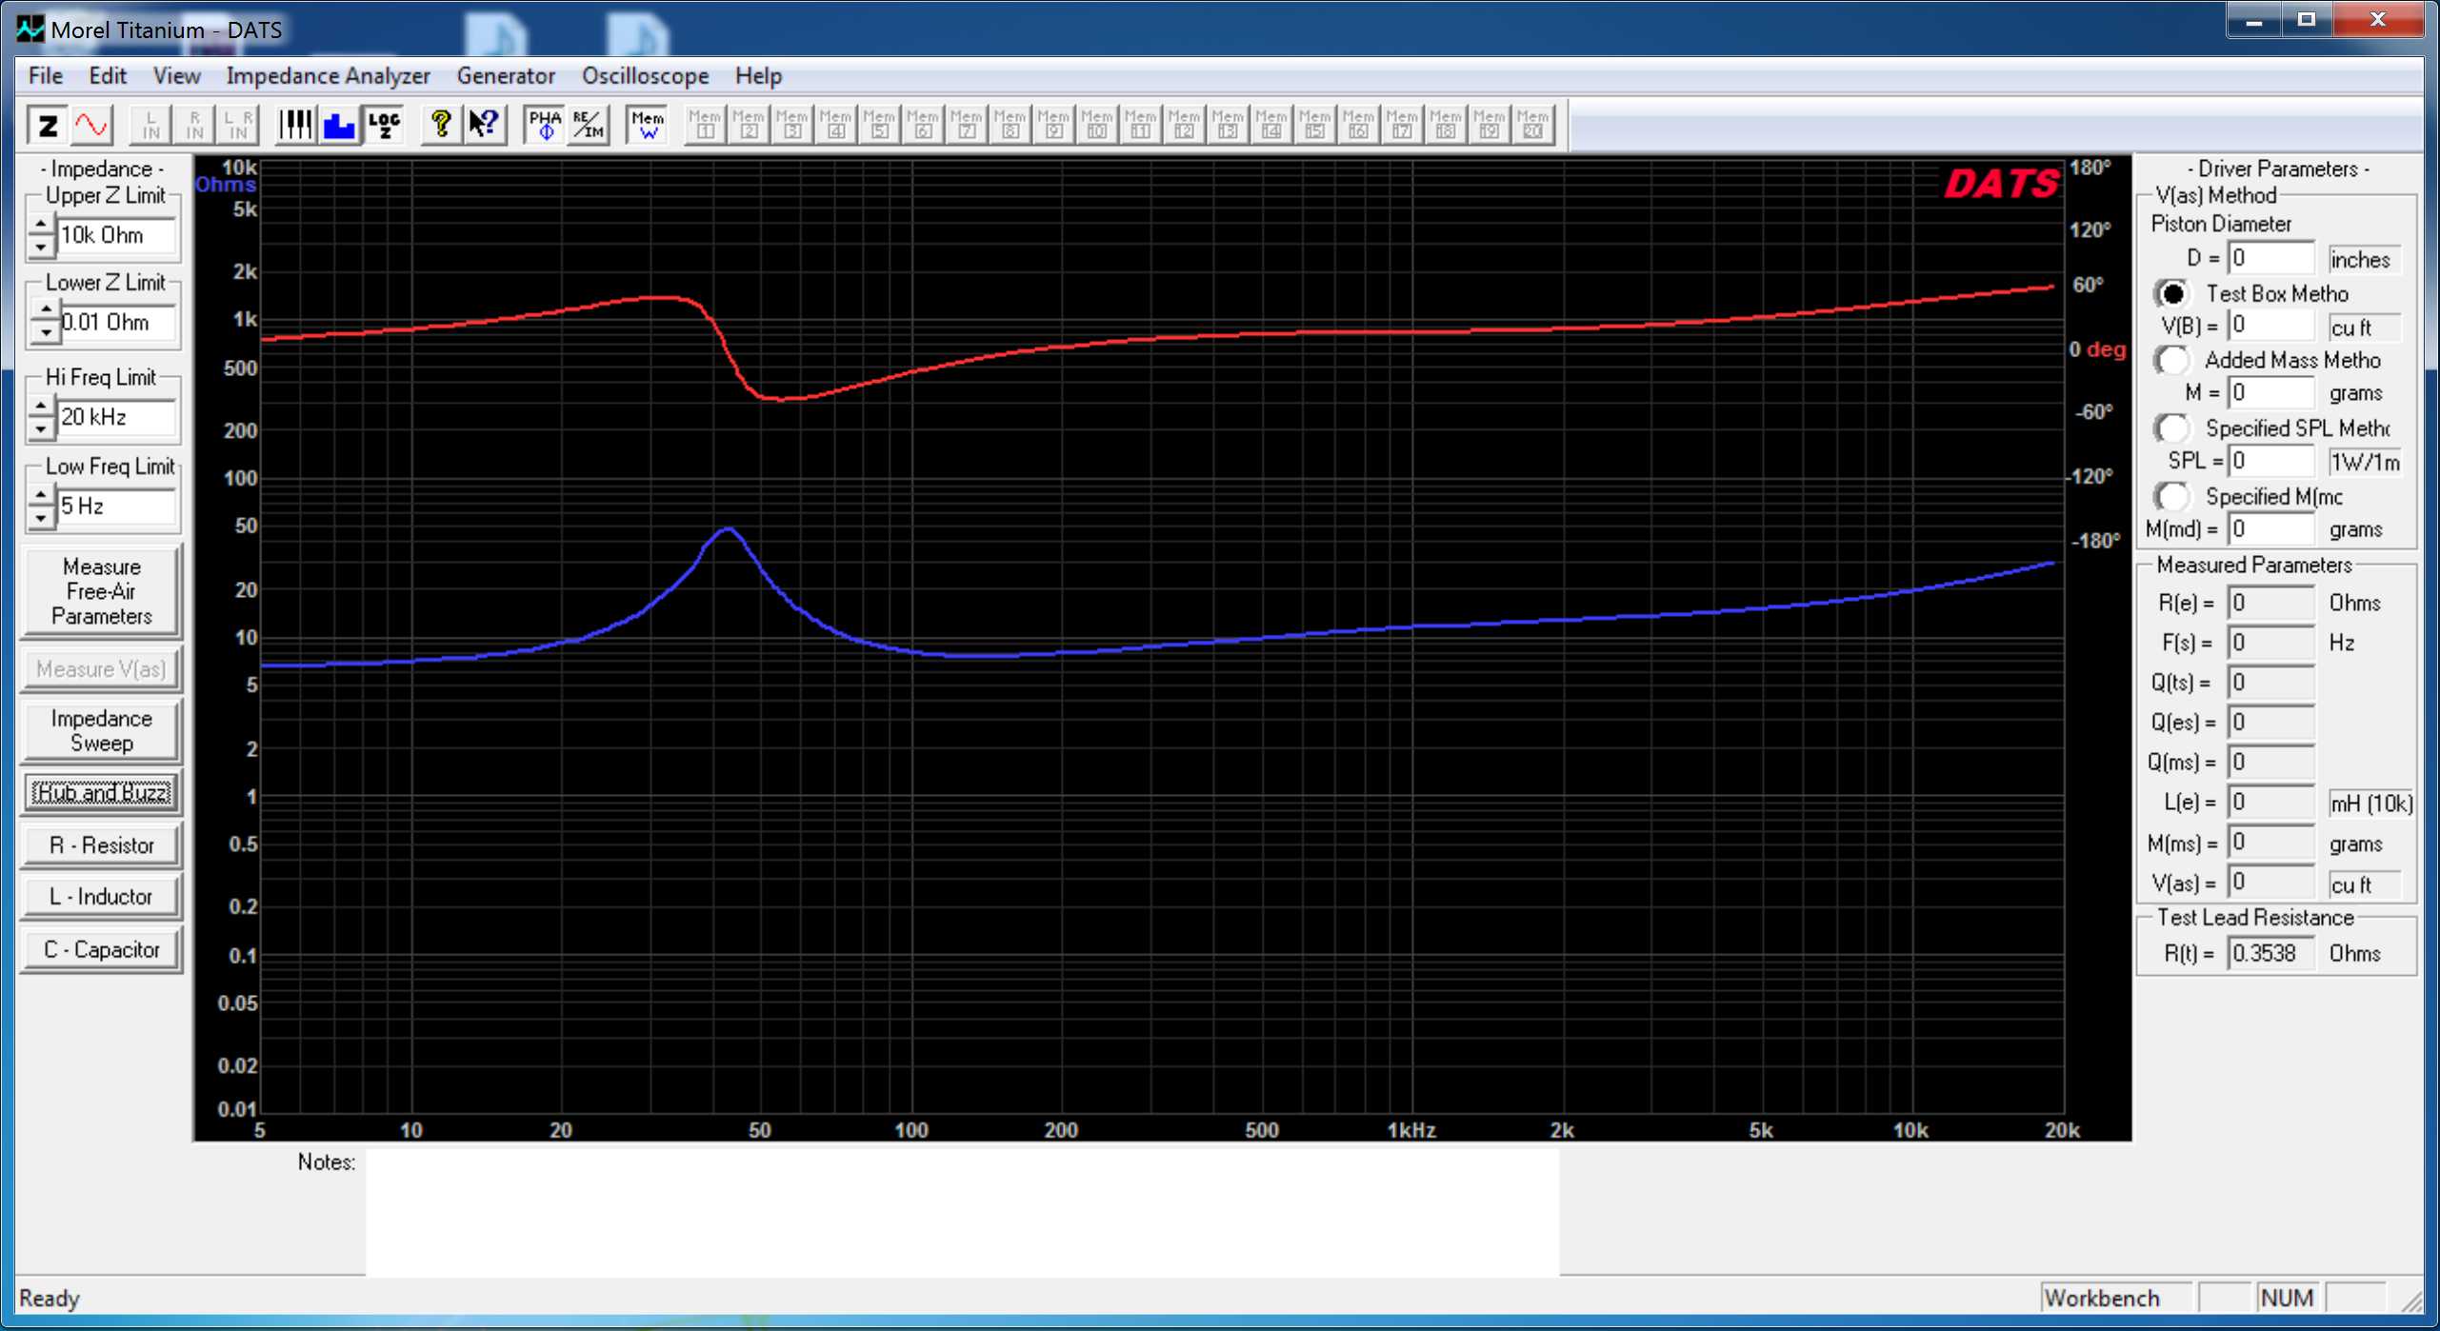Toggle the LOG Z scale icon
Image resolution: width=2440 pixels, height=1331 pixels.
click(x=384, y=125)
